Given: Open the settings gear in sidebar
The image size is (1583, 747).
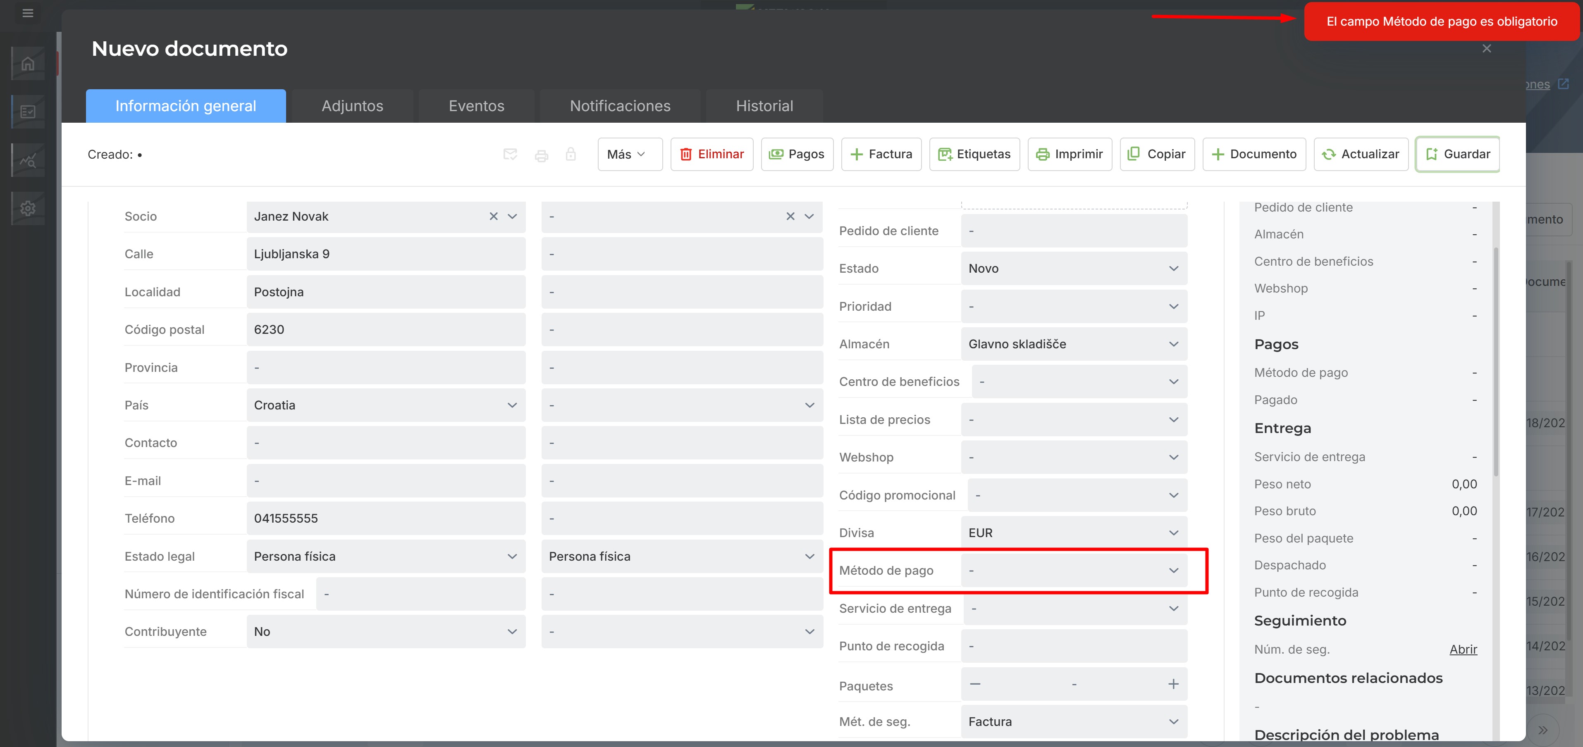Looking at the screenshot, I should (x=28, y=208).
